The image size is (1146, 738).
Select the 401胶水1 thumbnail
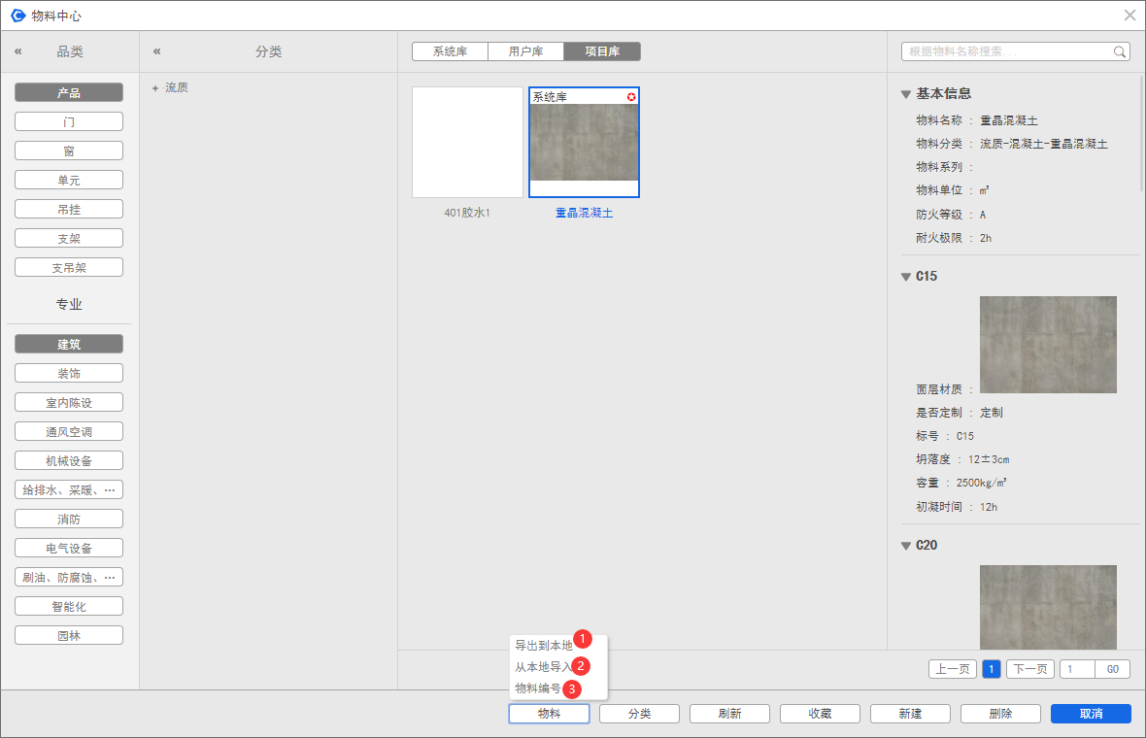tap(467, 143)
